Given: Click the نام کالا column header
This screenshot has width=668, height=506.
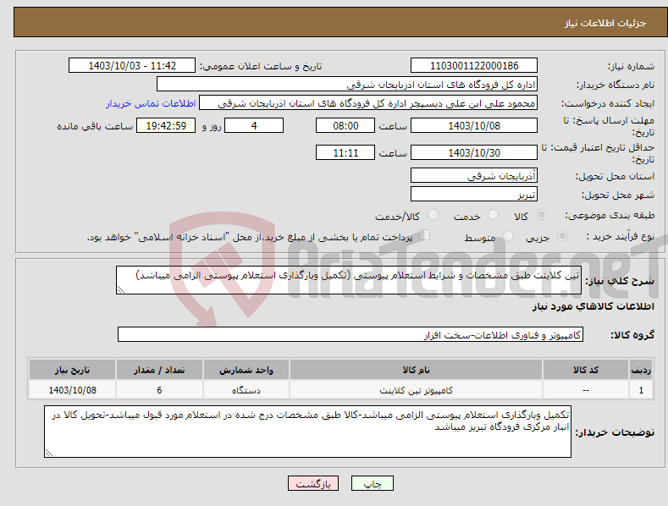Looking at the screenshot, I should tap(416, 370).
